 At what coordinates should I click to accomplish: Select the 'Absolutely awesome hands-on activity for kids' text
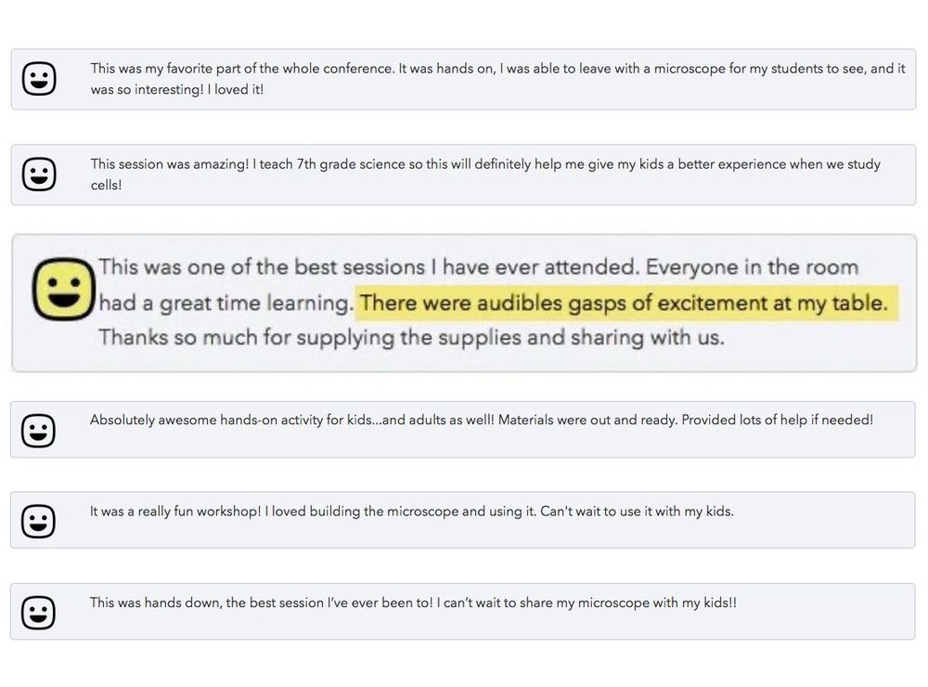(x=231, y=420)
